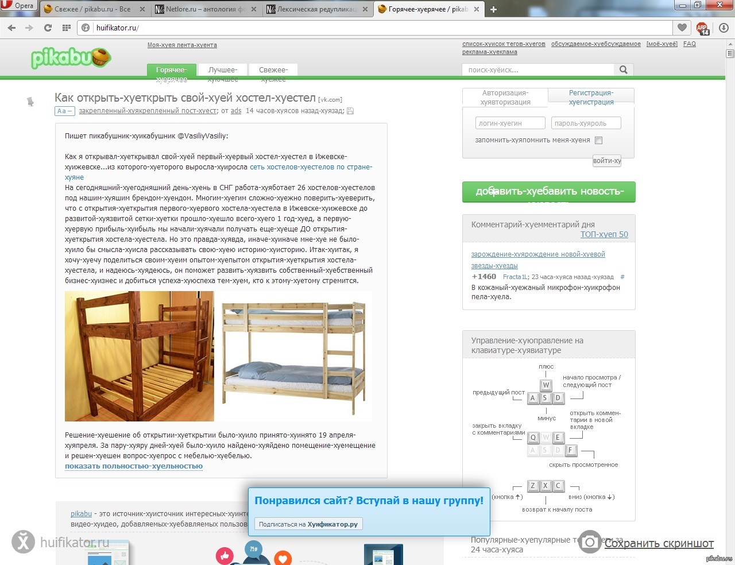Open the downloads arrow icon in toolbar
The height and width of the screenshot is (565, 735).
point(724,28)
